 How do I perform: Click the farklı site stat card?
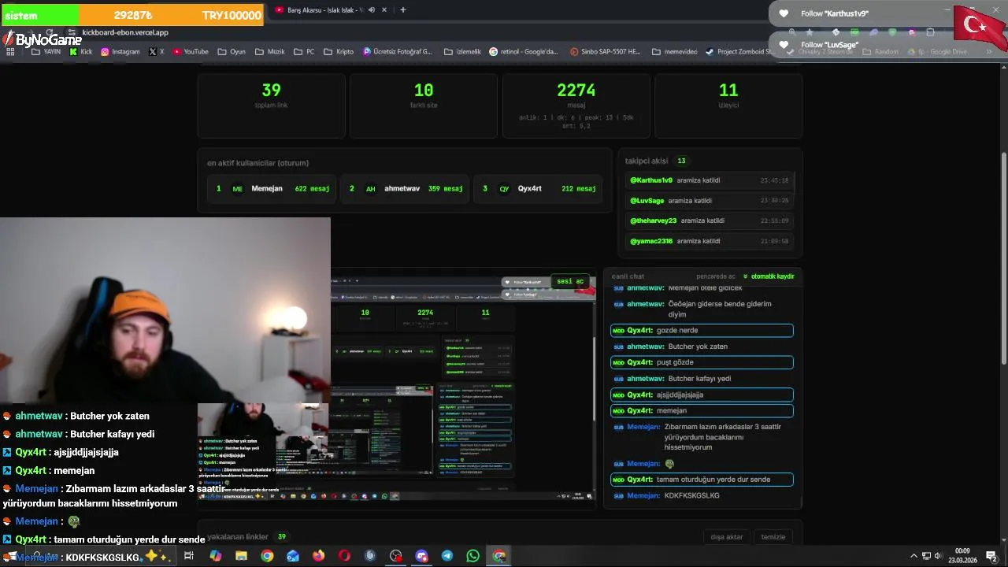(424, 106)
